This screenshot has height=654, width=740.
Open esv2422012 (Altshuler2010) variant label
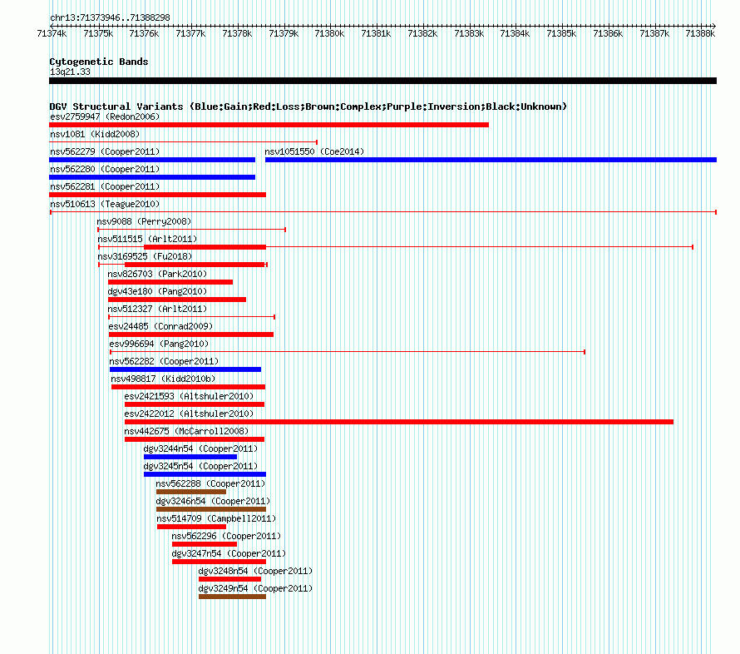189,414
